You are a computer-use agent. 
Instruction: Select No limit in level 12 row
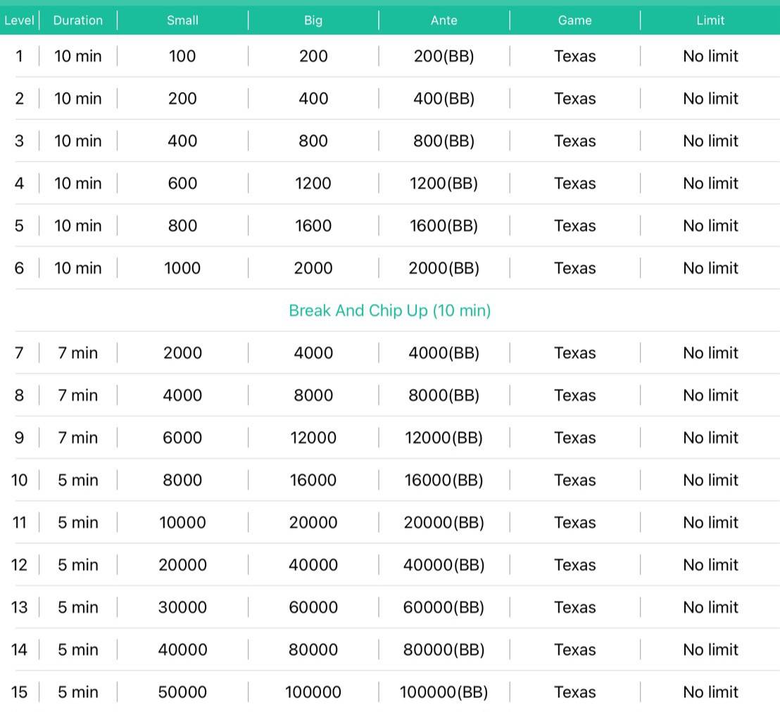(x=710, y=565)
